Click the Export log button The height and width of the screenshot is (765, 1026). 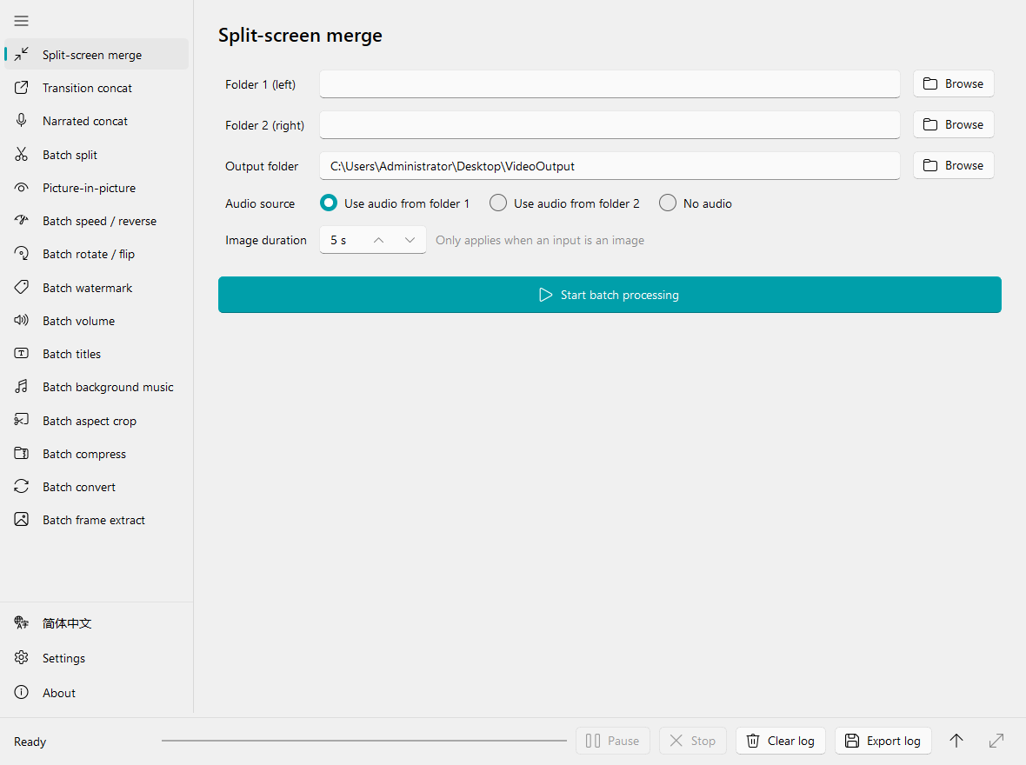883,741
